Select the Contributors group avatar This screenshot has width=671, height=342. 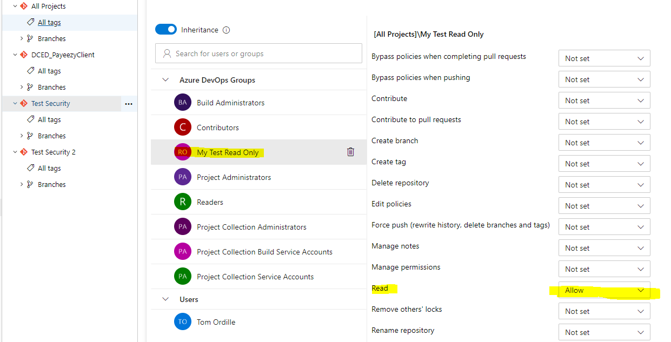pos(183,128)
